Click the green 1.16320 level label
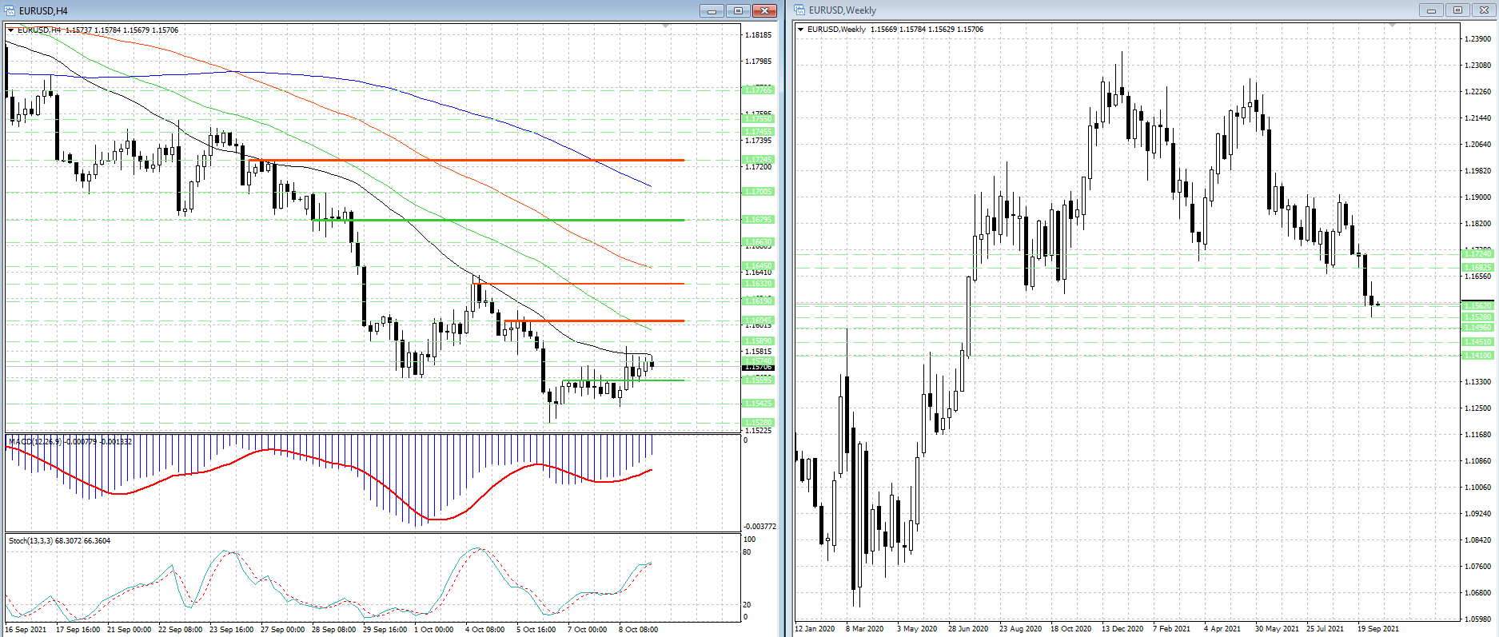Screen dimensions: 1499x637 click(x=759, y=284)
